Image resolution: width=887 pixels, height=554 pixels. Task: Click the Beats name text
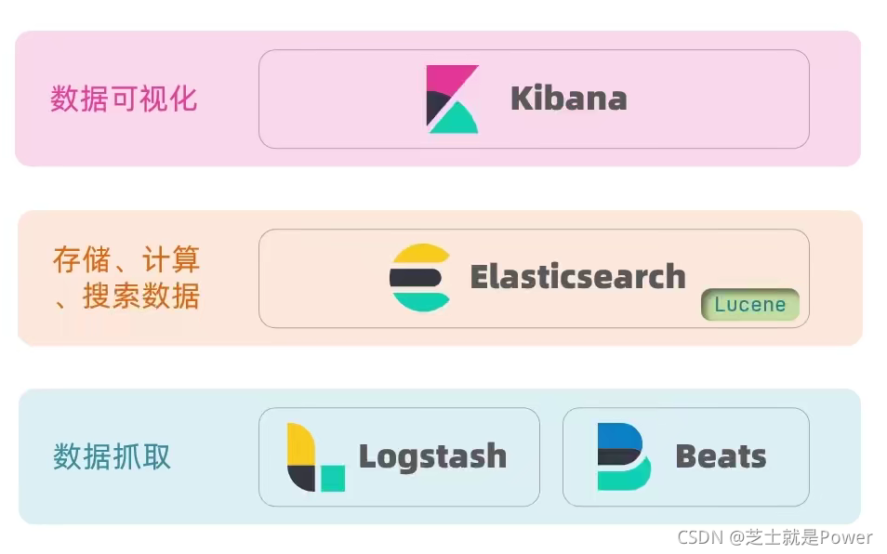(x=721, y=456)
